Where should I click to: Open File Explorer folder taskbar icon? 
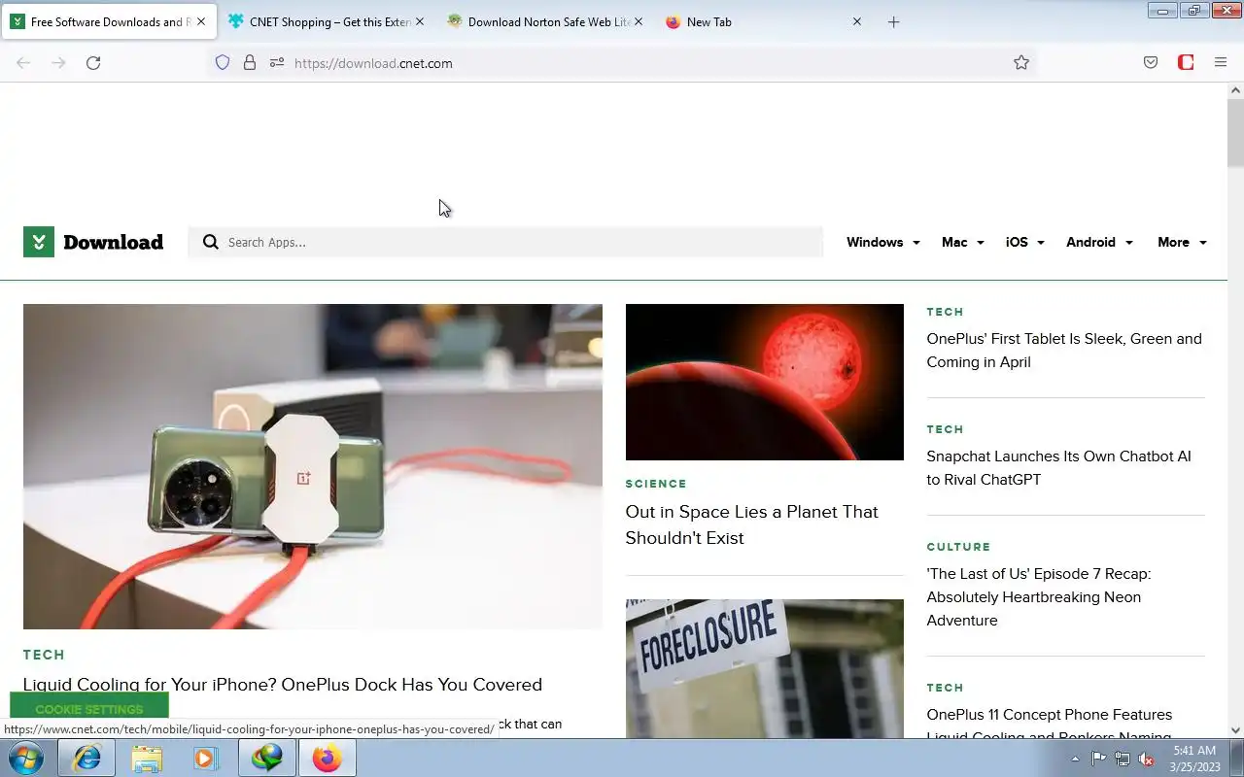[147, 758]
